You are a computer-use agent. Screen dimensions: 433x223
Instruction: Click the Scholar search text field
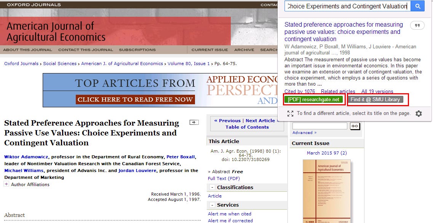348,6
